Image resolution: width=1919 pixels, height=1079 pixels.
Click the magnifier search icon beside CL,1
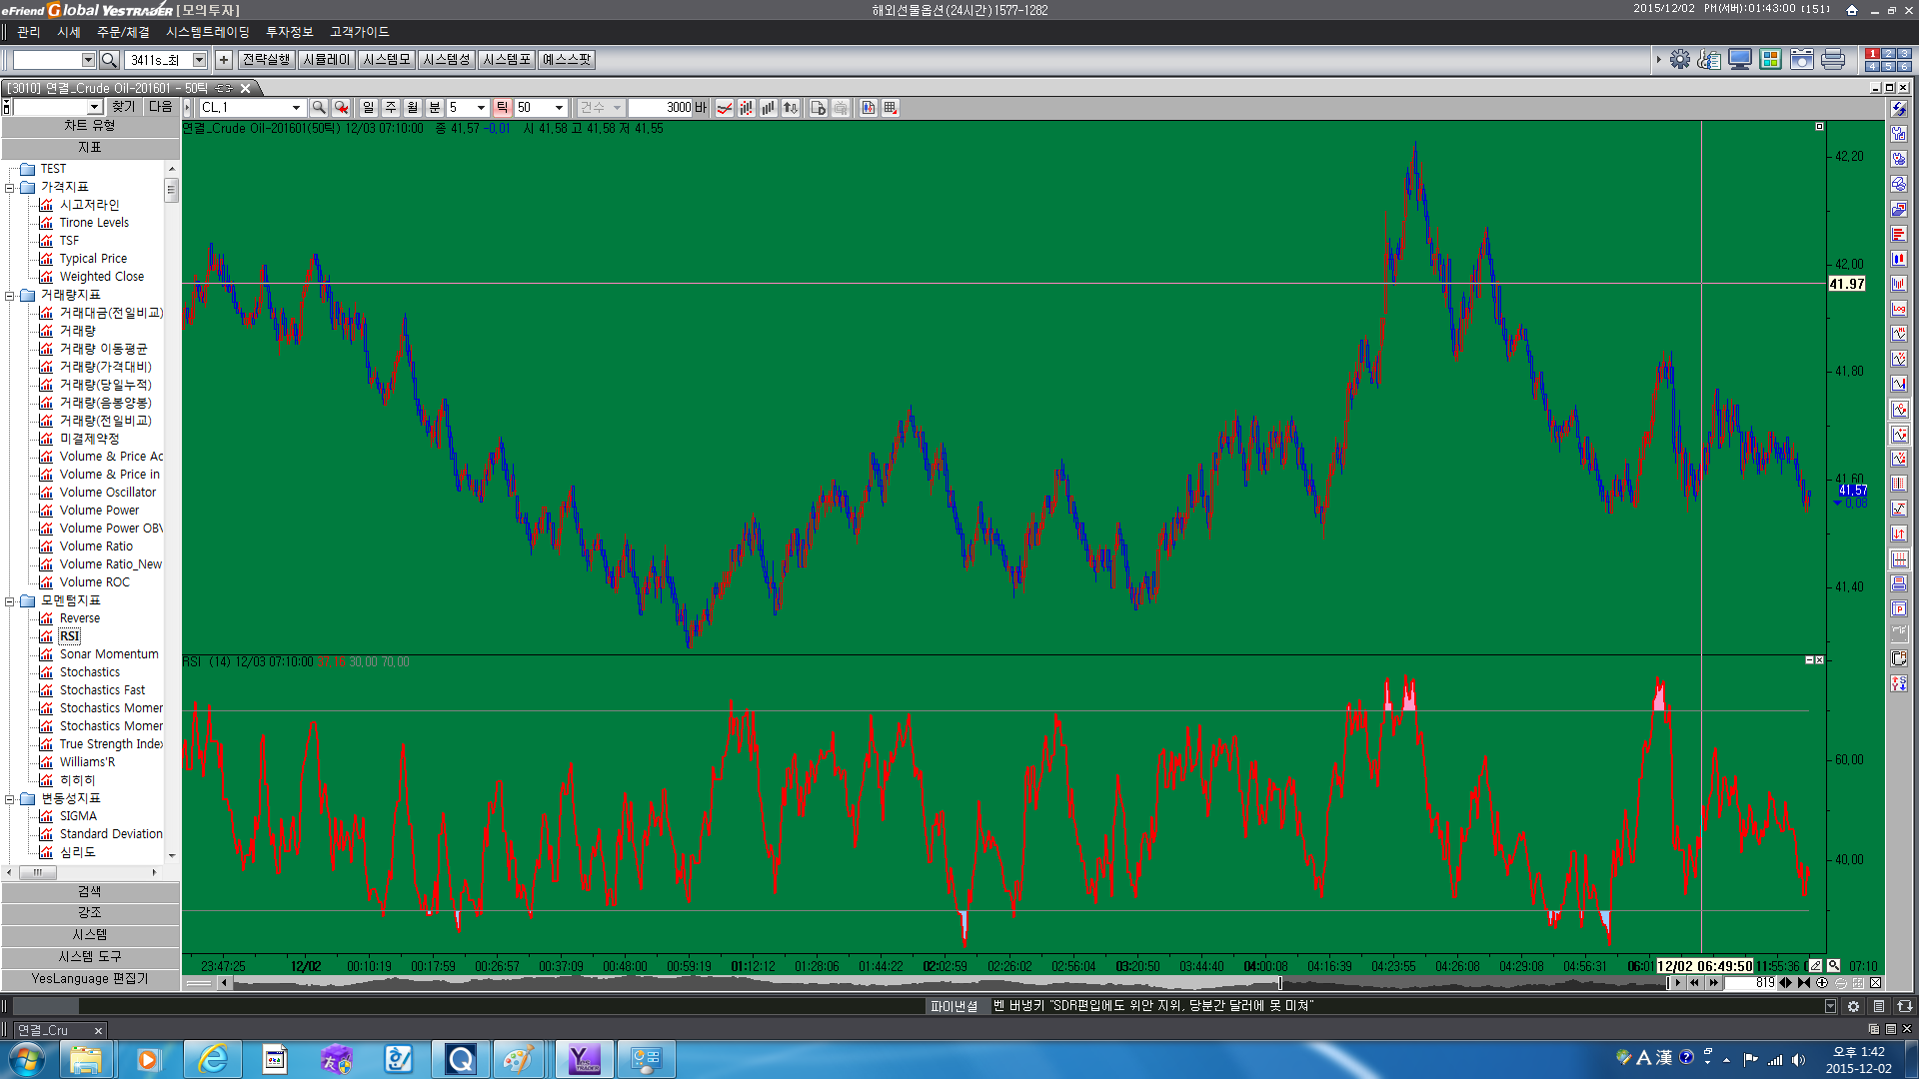pos(319,108)
